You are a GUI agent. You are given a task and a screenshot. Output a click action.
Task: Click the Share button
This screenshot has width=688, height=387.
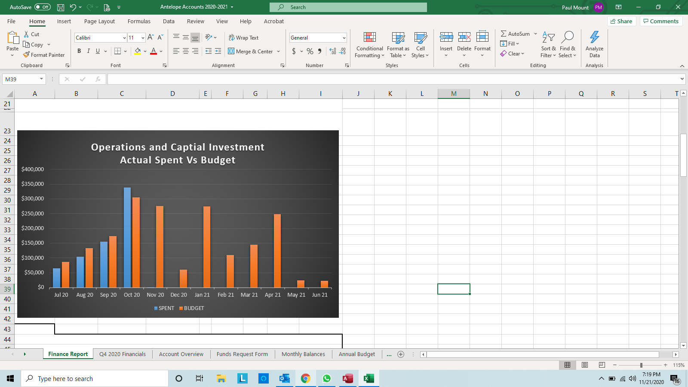point(621,21)
